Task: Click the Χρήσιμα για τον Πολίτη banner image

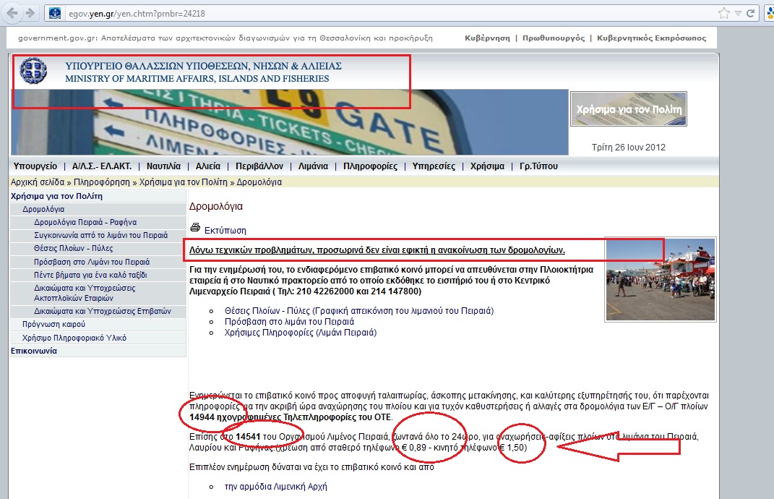Action: [x=628, y=109]
